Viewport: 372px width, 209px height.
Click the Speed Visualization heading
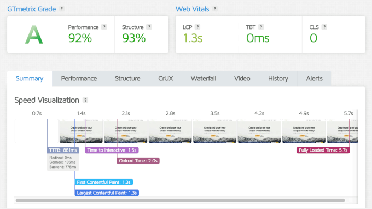click(47, 100)
